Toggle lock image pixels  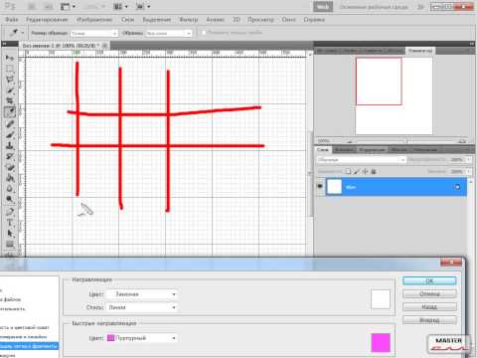click(x=357, y=171)
